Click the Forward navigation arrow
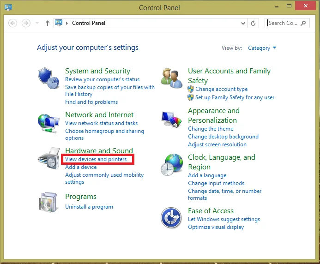The image size is (320, 264). click(26, 23)
